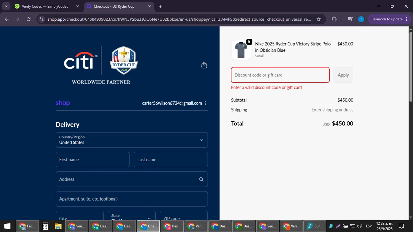Select the Checkout - US Ryder Cup tab
Image resolution: width=413 pixels, height=232 pixels.
[x=114, y=6]
